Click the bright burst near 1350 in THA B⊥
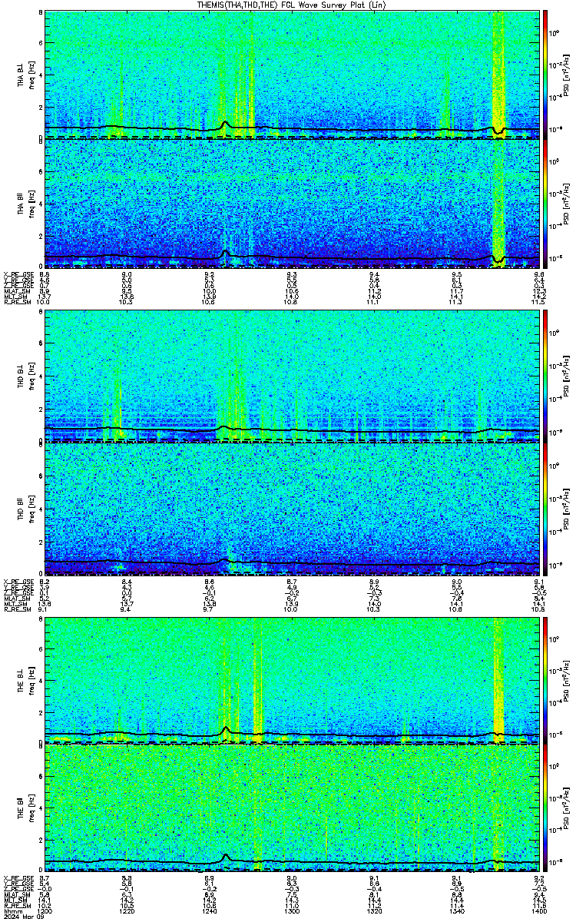The height and width of the screenshot is (922, 576). click(499, 73)
